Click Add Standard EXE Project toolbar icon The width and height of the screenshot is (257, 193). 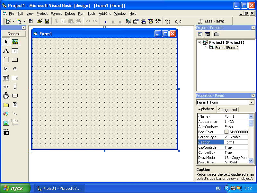click(x=8, y=21)
